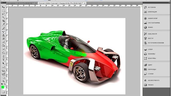Select the Lasso tool
Viewport: 171px width, 96px height.
click(x=3, y=14)
